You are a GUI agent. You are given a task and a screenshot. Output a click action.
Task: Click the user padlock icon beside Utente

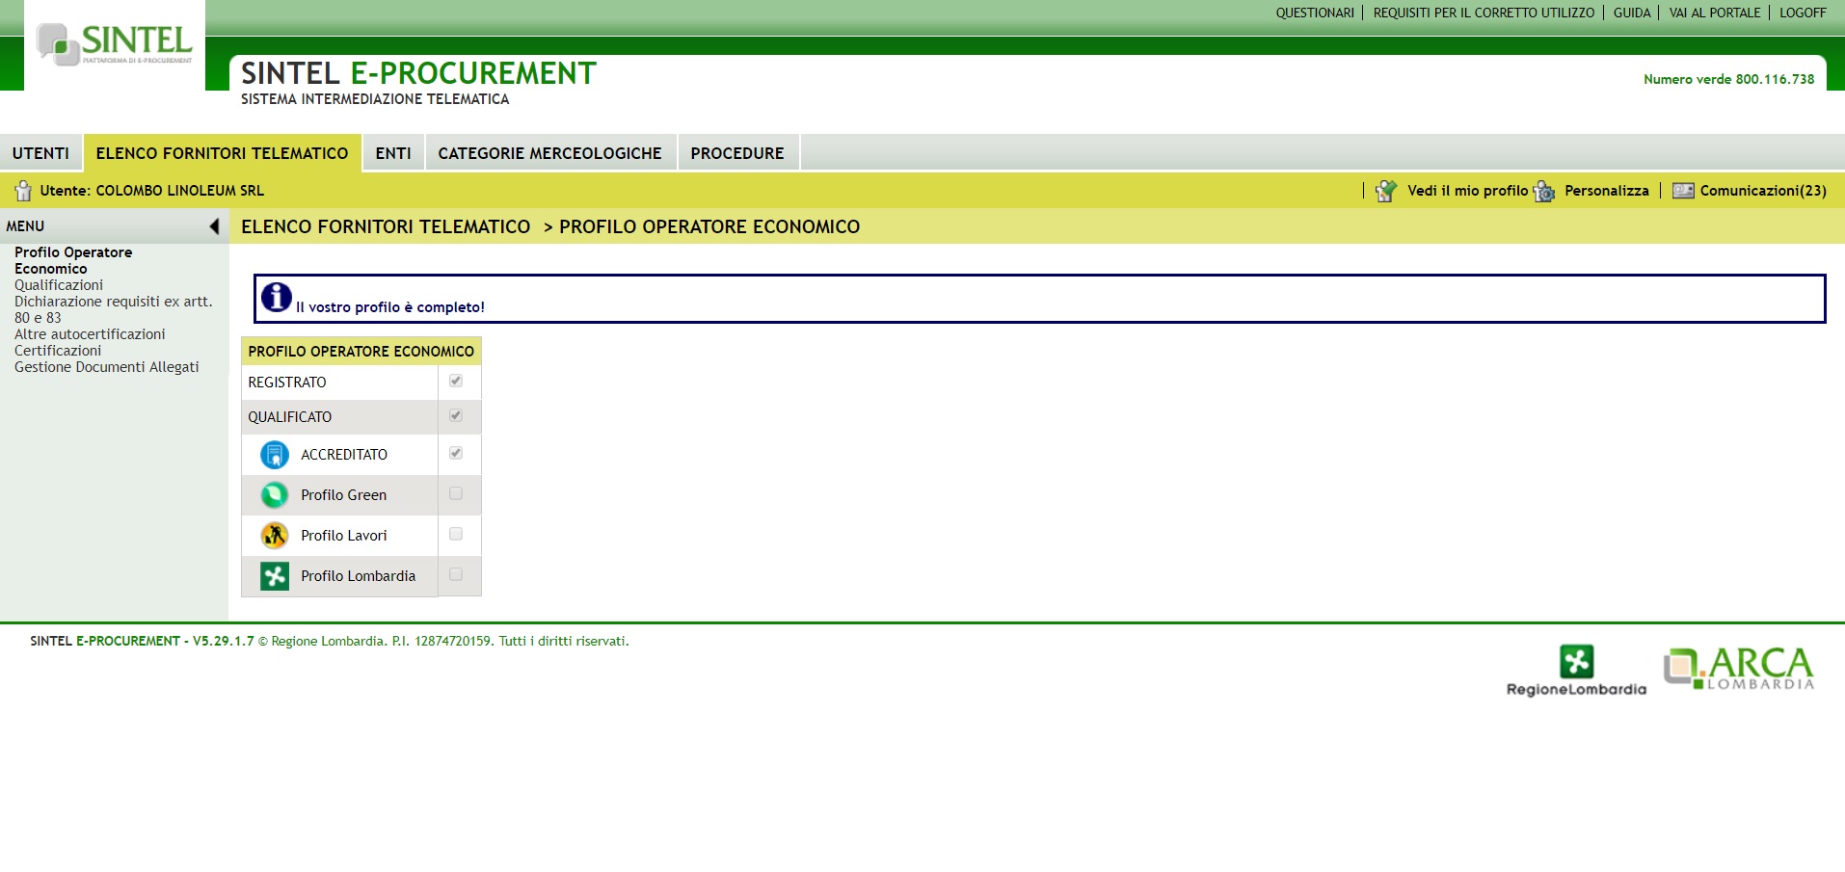click(x=23, y=191)
